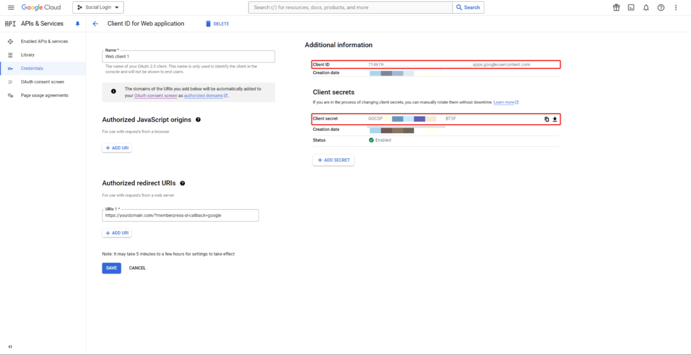This screenshot has height=355, width=691.
Task: Click the back arrow beside Client ID
Action: tap(95, 23)
